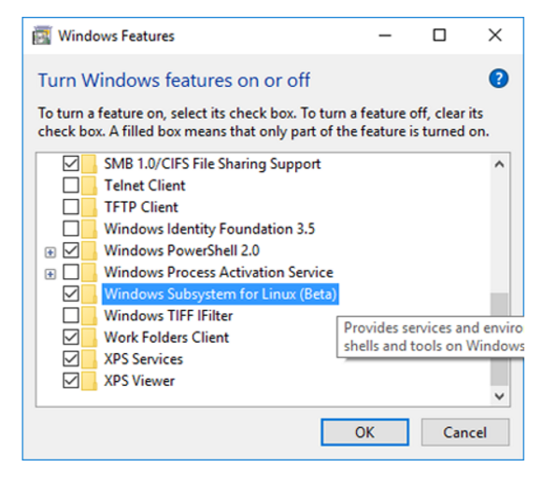Uncheck Windows Subsystem for Linux (Beta)

[x=71, y=293]
